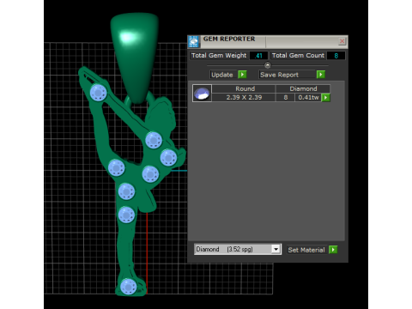Screen dimensions: 412x309
Task: Select the gem at the bottom skate
Action: (129, 287)
